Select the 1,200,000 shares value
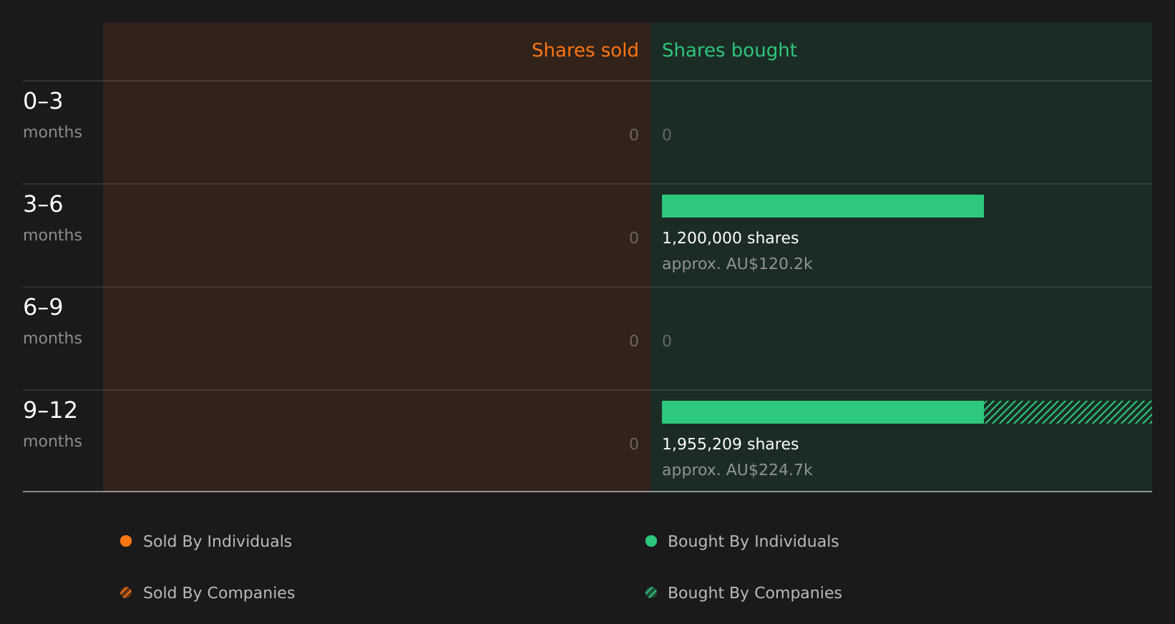This screenshot has height=624, width=1175. (730, 238)
